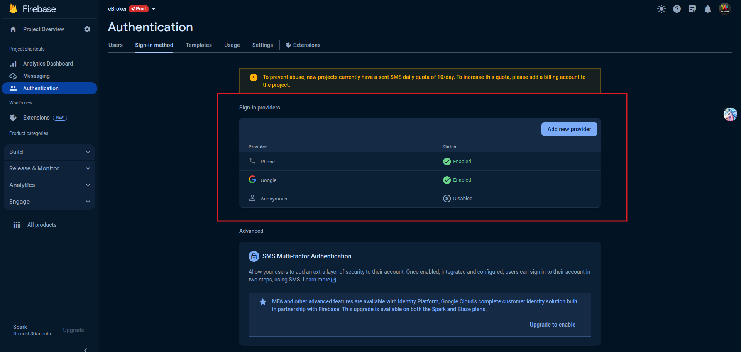Click the Phone row green enabled checkmark
Screen dimensions: 741x352
click(447, 162)
